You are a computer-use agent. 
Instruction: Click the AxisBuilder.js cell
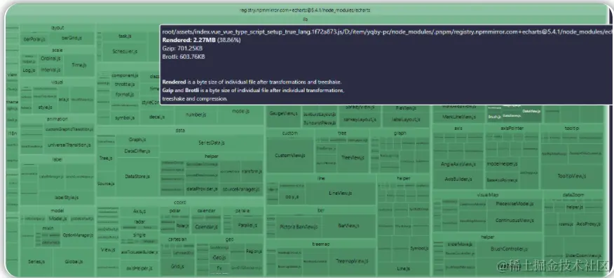458,180
